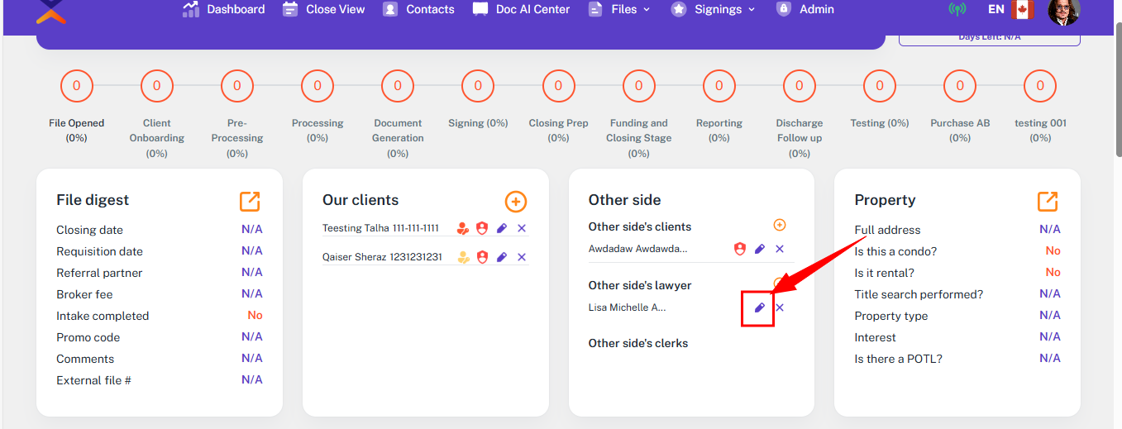Click shield icon for Teesting Talha
This screenshot has height=429, width=1122.
coord(482,229)
